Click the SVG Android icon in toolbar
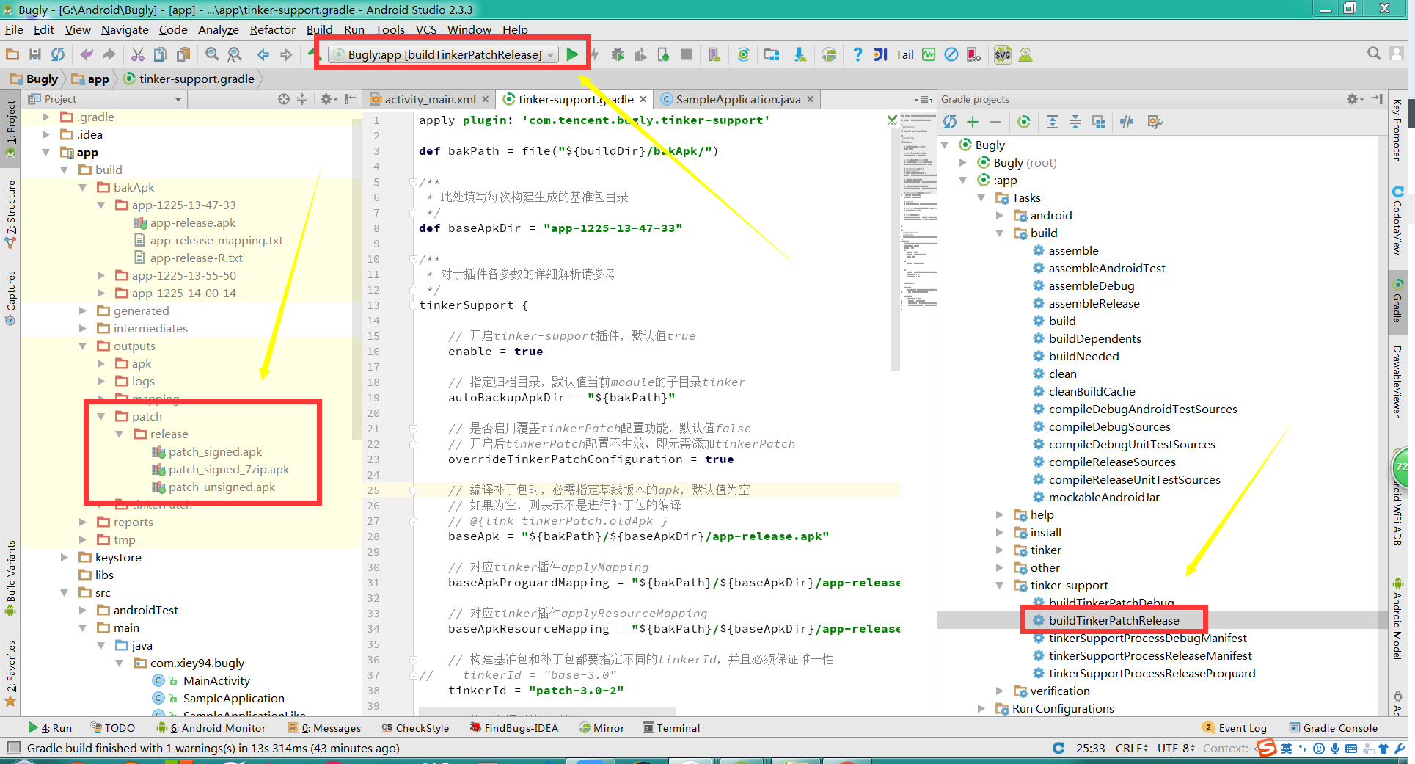Image resolution: width=1415 pixels, height=764 pixels. 1003,54
